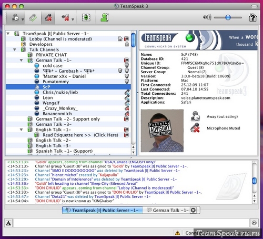Click the chat log scrollbar thumb
The height and width of the screenshot is (239, 263).
[255, 181]
